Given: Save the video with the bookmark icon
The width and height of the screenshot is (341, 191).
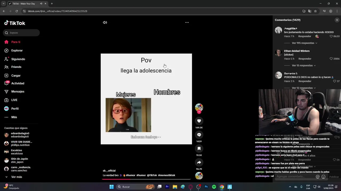Looking at the screenshot, I should pyautogui.click(x=199, y=149).
